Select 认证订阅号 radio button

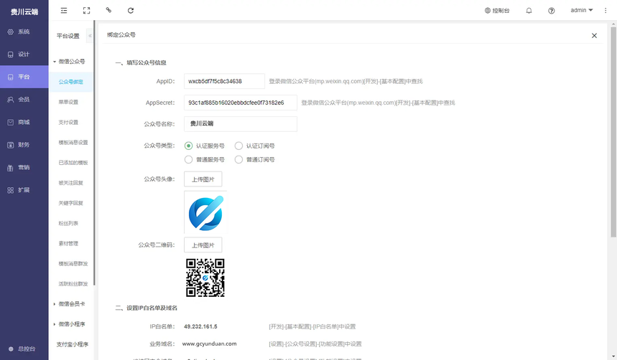pyautogui.click(x=238, y=146)
